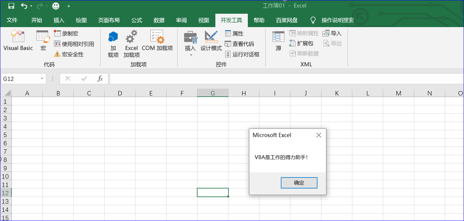Switch to the 绘图 tab
Image resolution: width=464 pixels, height=221 pixels.
coord(81,20)
